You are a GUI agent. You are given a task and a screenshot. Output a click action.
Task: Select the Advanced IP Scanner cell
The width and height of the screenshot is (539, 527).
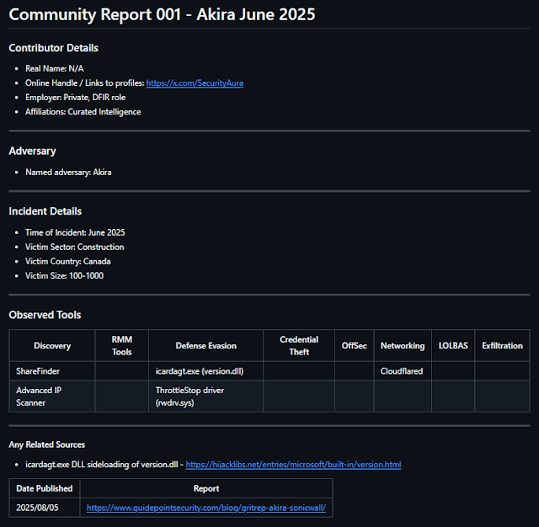tap(40, 396)
